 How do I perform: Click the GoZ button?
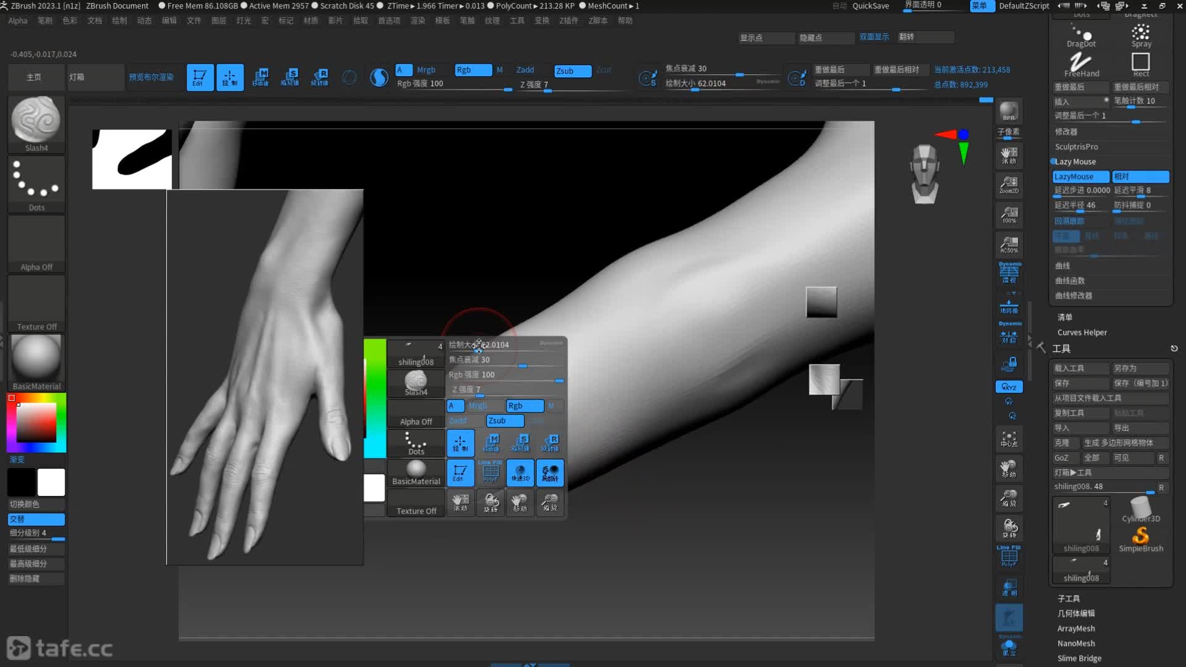pyautogui.click(x=1065, y=458)
